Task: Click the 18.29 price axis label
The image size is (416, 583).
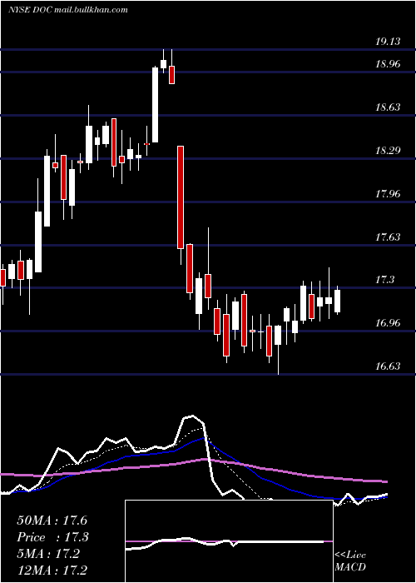Action: click(389, 151)
